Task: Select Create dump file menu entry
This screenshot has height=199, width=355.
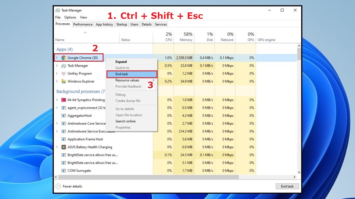Action: 132,101
